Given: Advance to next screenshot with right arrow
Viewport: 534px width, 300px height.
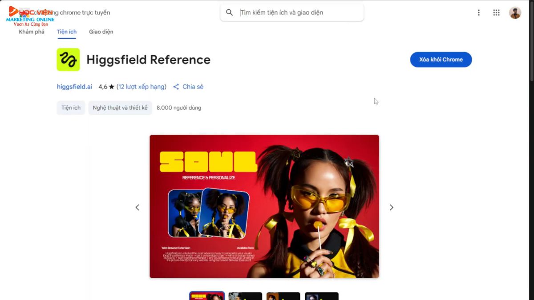Looking at the screenshot, I should 392,207.
